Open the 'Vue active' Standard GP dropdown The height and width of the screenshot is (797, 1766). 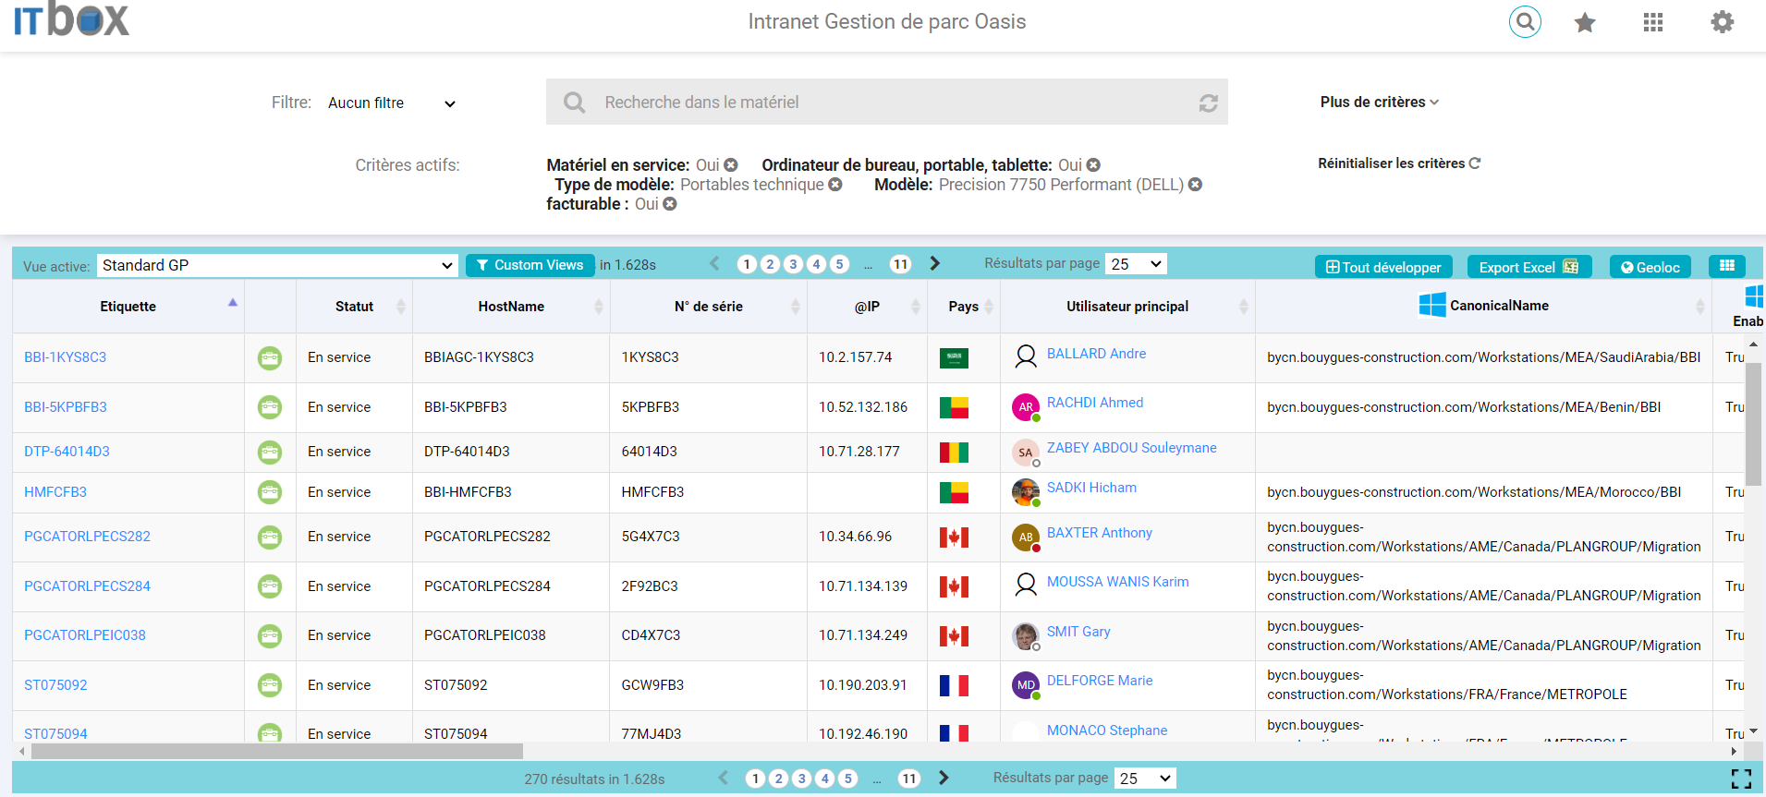(277, 266)
